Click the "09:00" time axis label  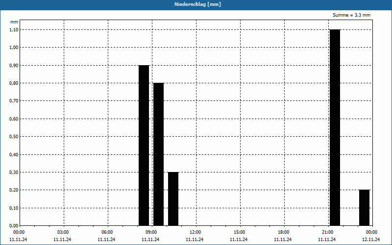[x=151, y=232]
